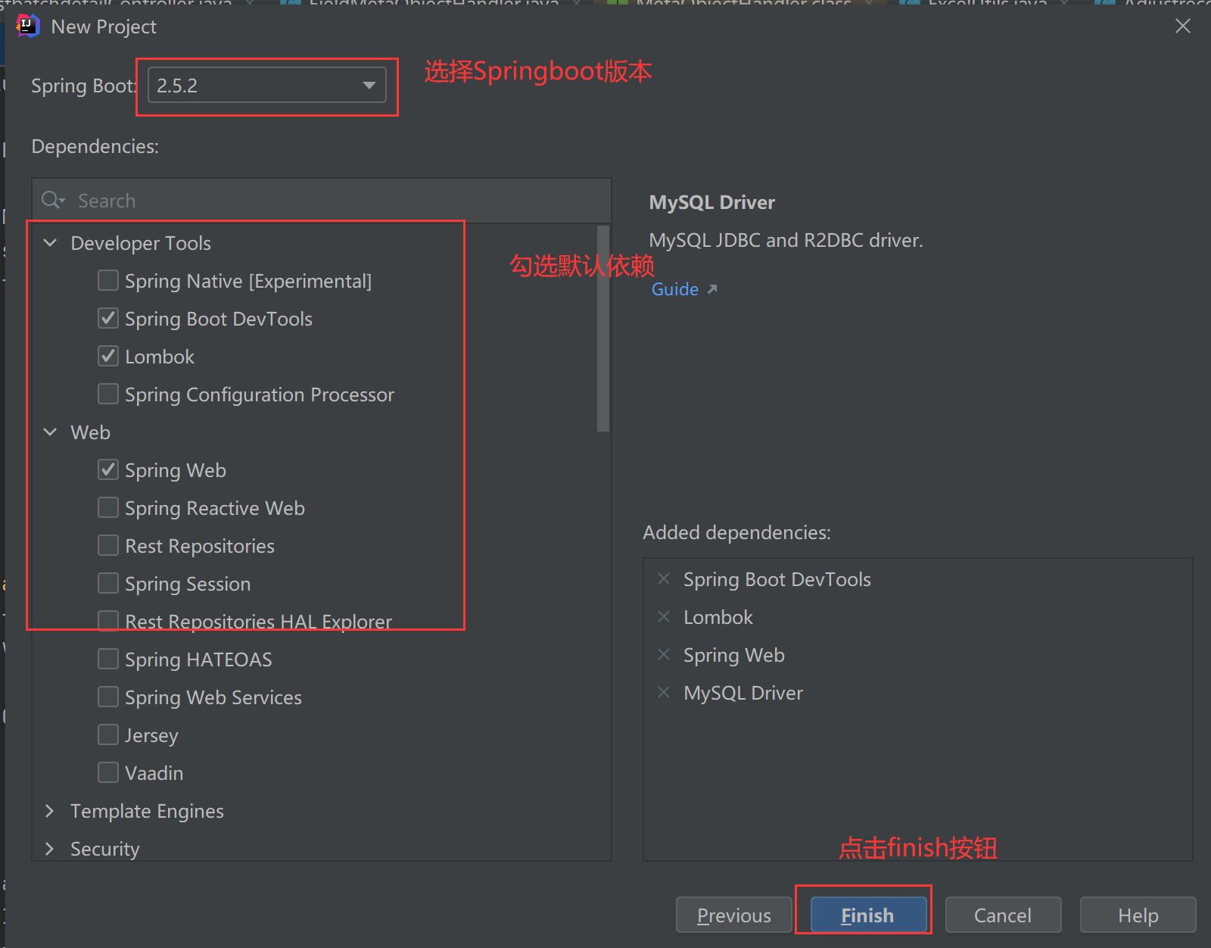1211x948 pixels.
Task: Remove Lombok from added dependencies
Action: tap(664, 617)
